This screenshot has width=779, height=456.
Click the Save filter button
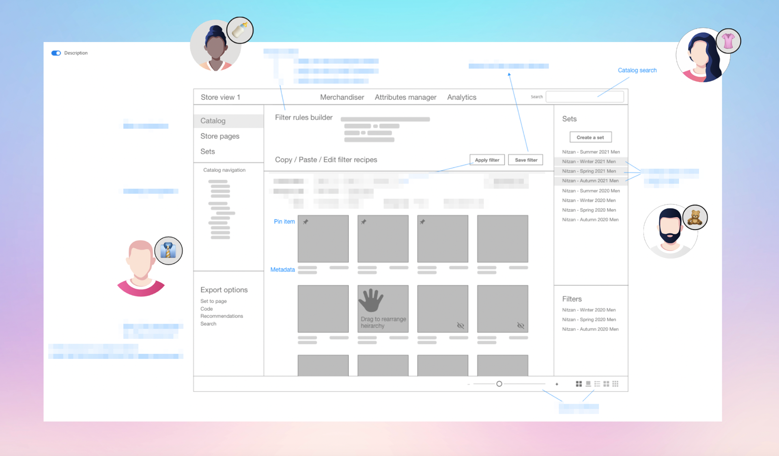pyautogui.click(x=526, y=160)
